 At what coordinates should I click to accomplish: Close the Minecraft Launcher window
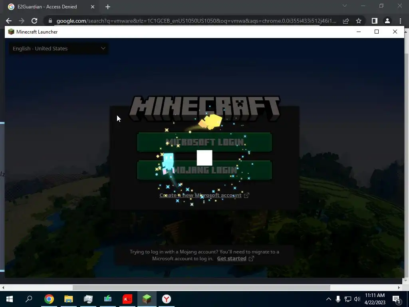[395, 32]
